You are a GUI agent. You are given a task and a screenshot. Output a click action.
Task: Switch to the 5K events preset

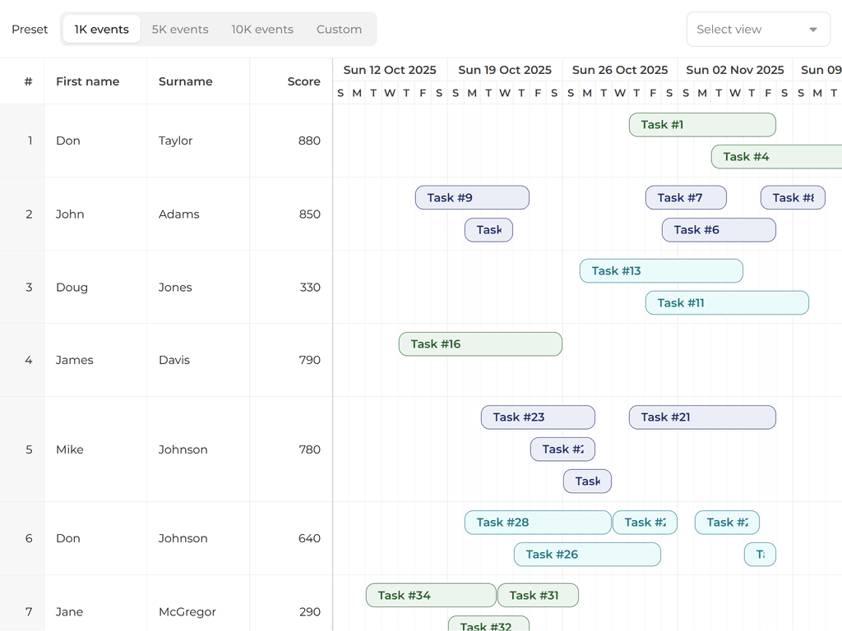[x=180, y=29]
